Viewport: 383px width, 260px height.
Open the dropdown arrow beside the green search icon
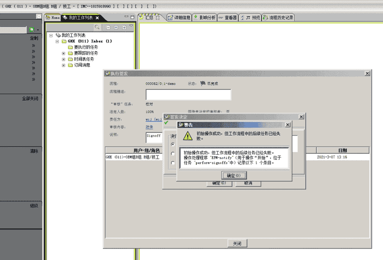click(38, 30)
